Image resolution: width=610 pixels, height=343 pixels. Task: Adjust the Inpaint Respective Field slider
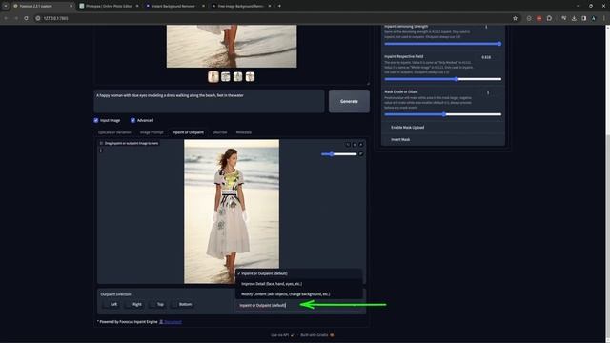(x=442, y=79)
